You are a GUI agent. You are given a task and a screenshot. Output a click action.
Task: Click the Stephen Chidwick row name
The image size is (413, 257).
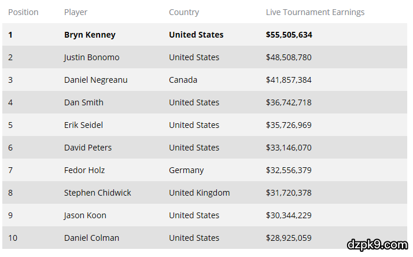[97, 193]
